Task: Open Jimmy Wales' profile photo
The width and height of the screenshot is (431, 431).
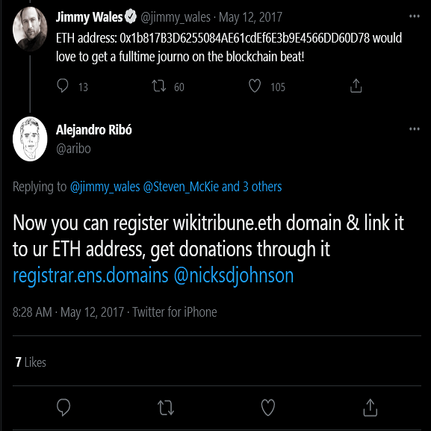Action: coord(30,29)
